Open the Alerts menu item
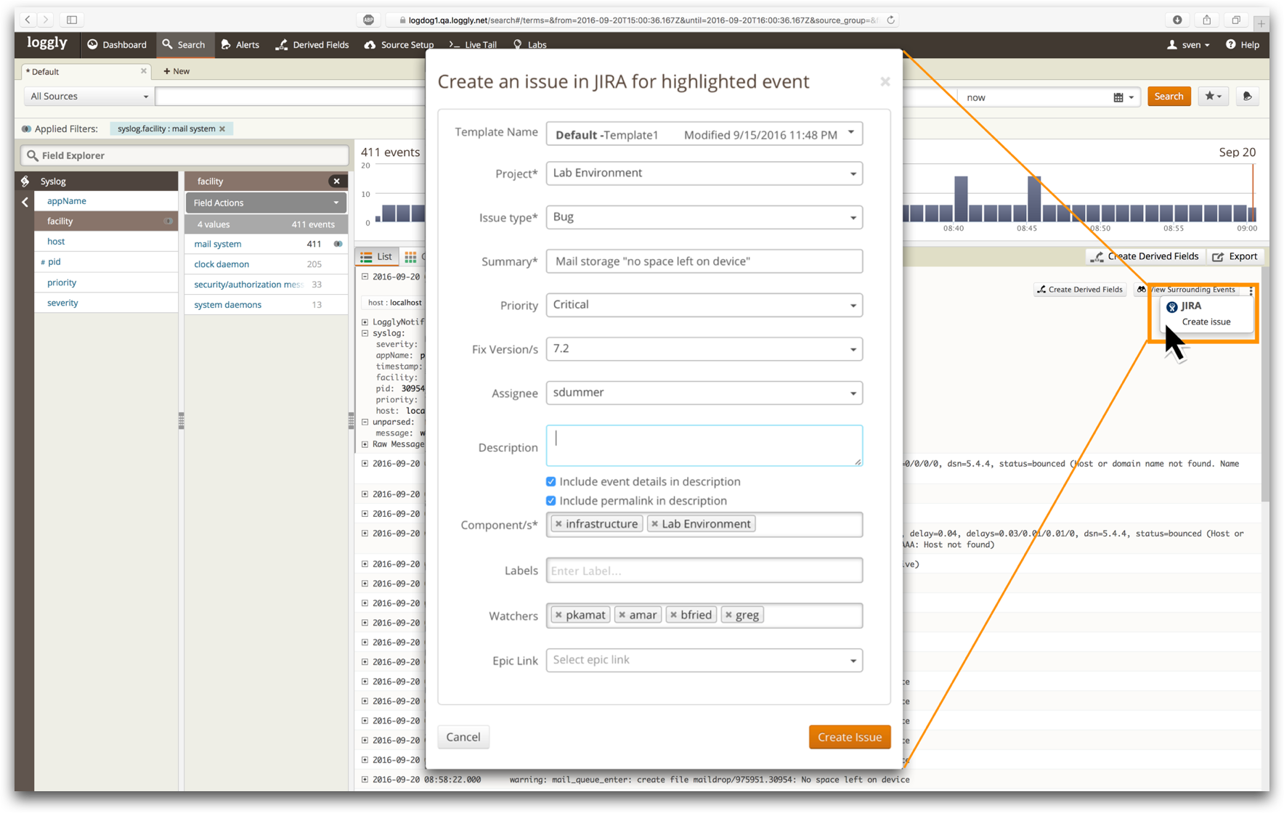 tap(240, 45)
